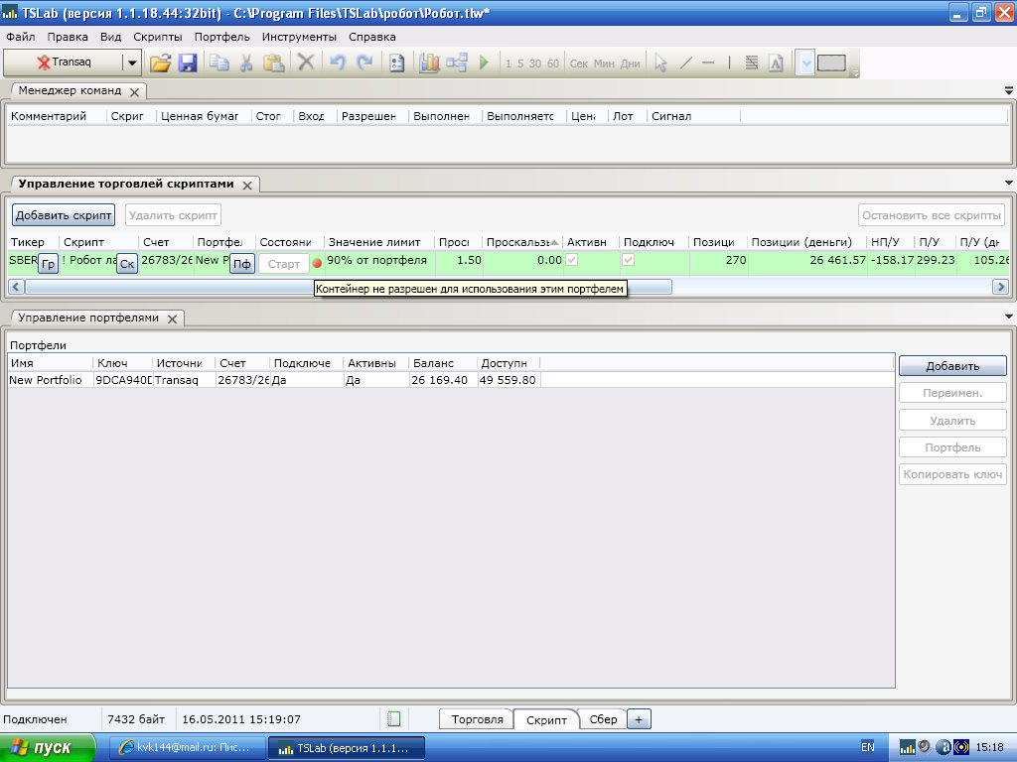Click the Гр graph button in the SBER row
The width and height of the screenshot is (1017, 762).
[x=48, y=264]
